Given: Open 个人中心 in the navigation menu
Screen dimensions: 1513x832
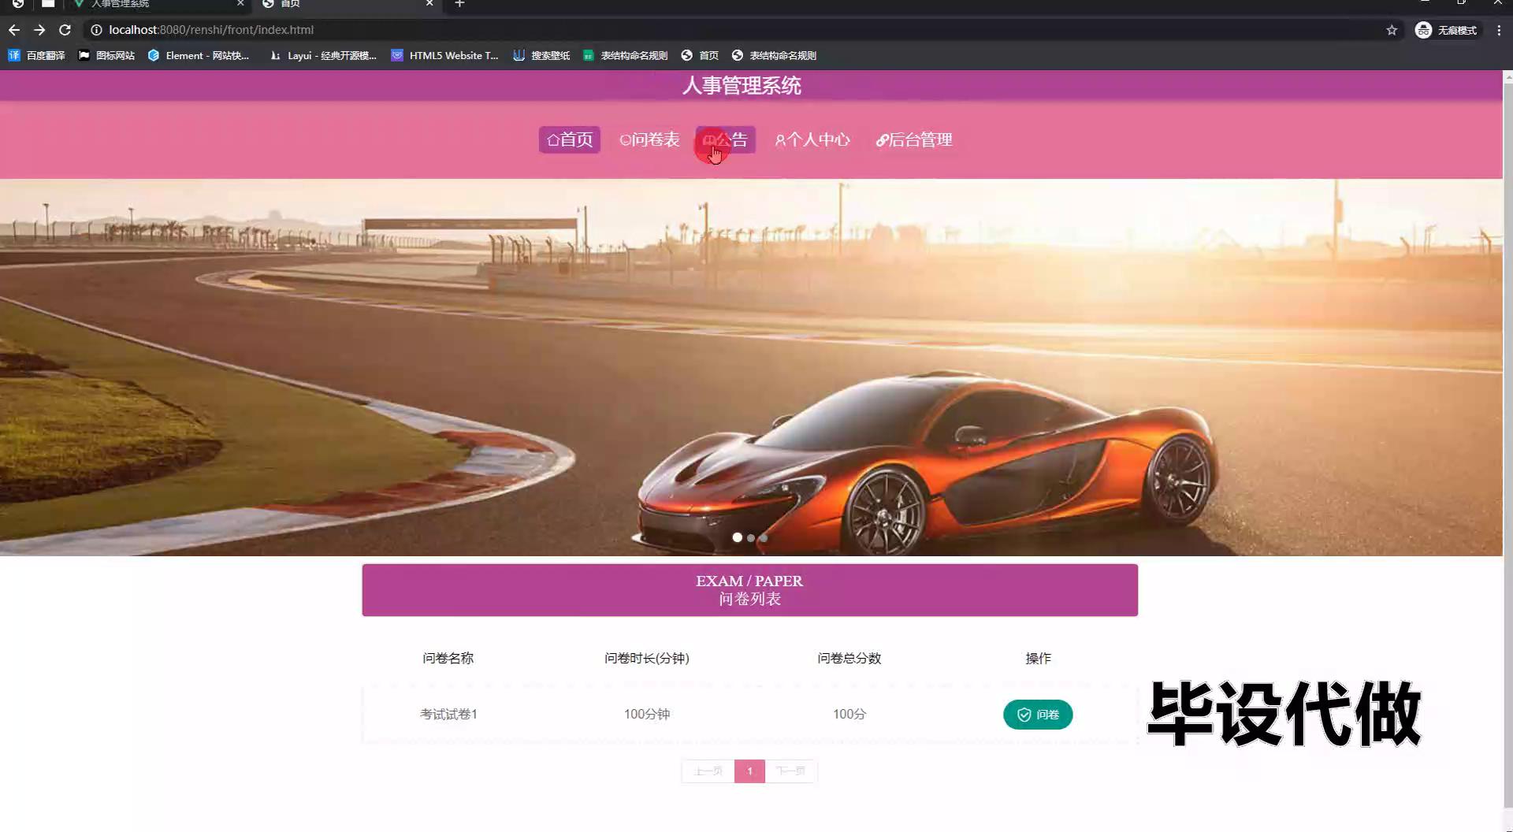Looking at the screenshot, I should (x=812, y=139).
